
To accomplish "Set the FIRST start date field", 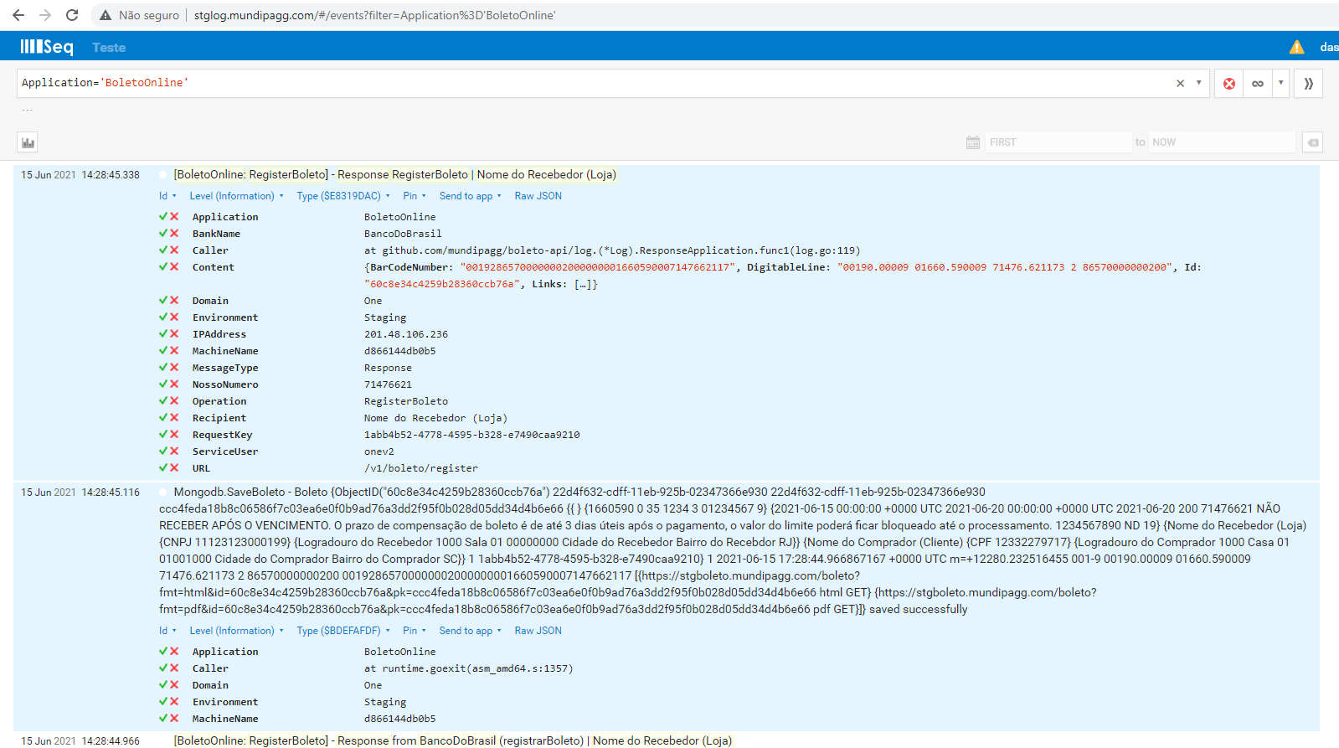I will pyautogui.click(x=1058, y=142).
